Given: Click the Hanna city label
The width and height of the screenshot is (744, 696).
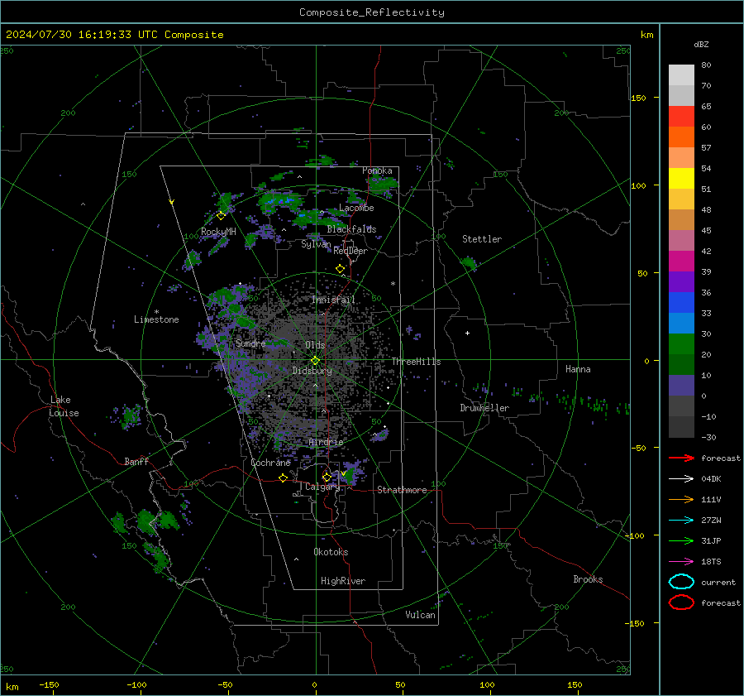Looking at the screenshot, I should point(578,369).
